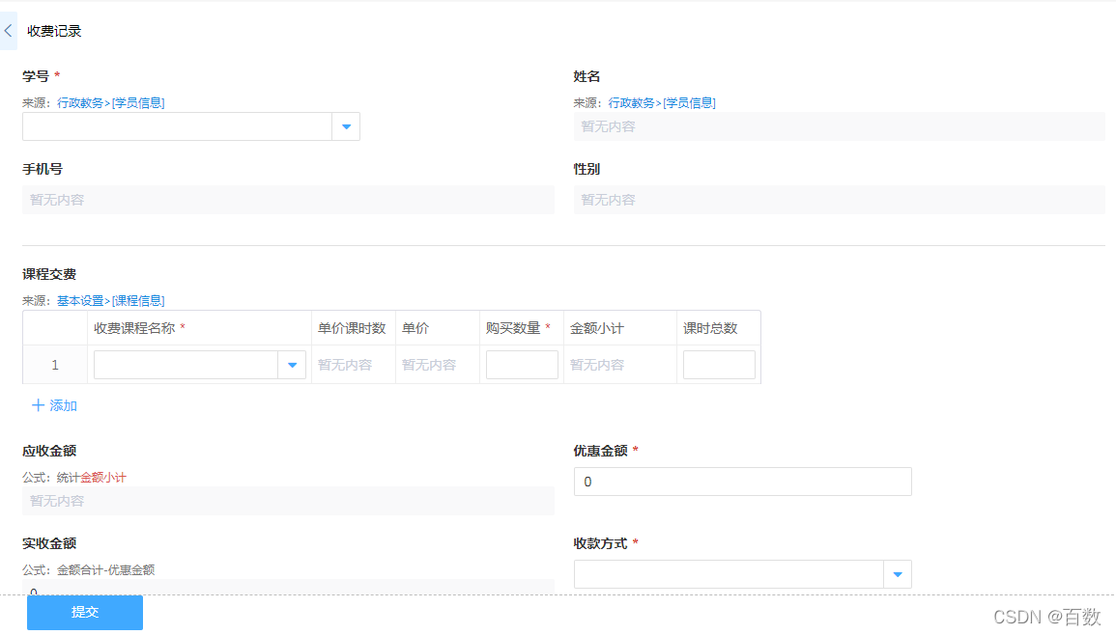The image size is (1116, 635).
Task: Click the 课程交费 section label
Action: (49, 274)
